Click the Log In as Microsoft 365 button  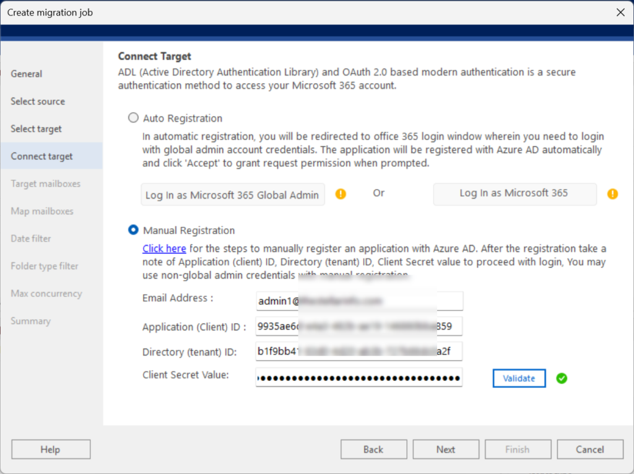click(515, 194)
